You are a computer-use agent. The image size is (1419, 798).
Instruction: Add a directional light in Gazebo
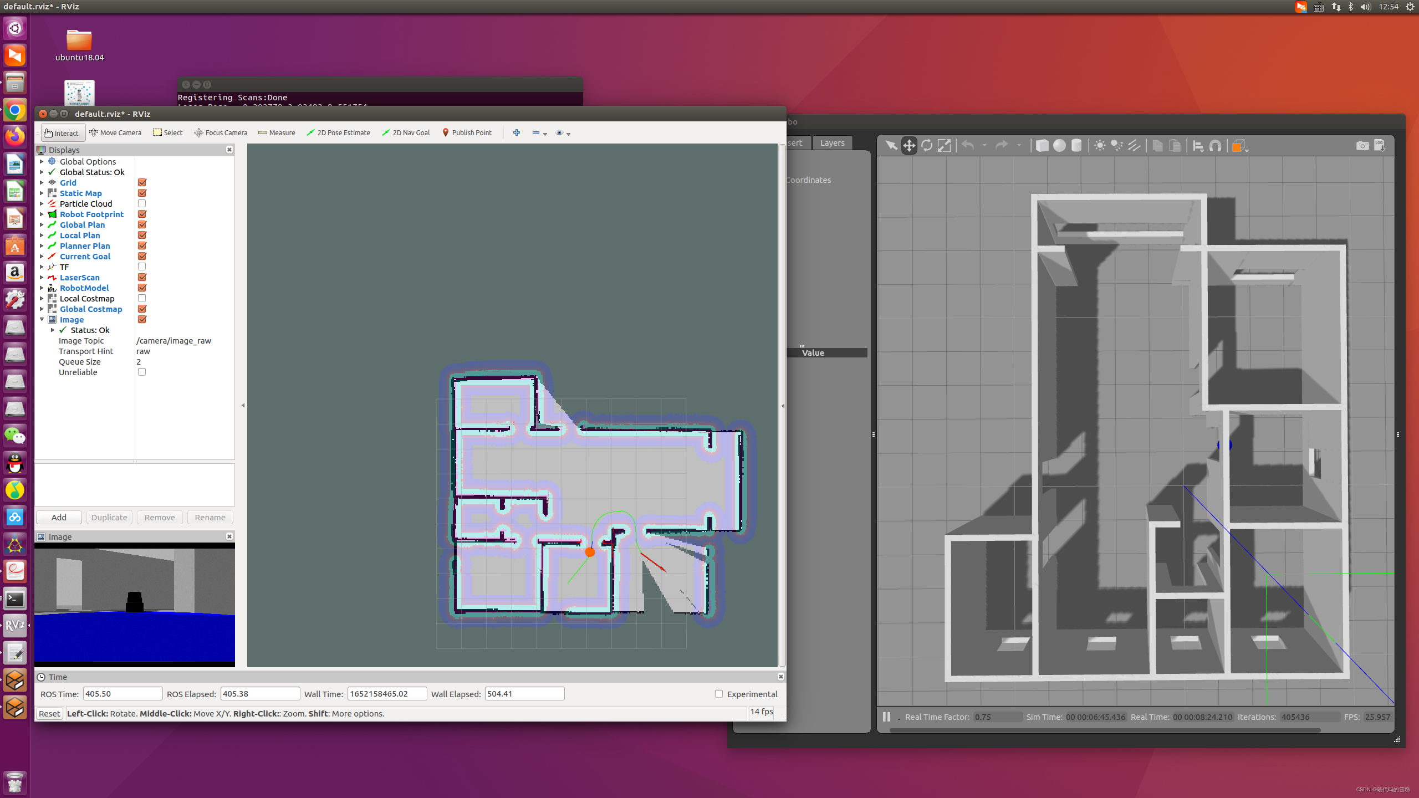pyautogui.click(x=1134, y=146)
